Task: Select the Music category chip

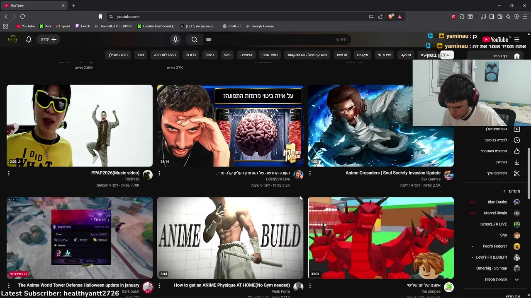Action: pyautogui.click(x=405, y=55)
